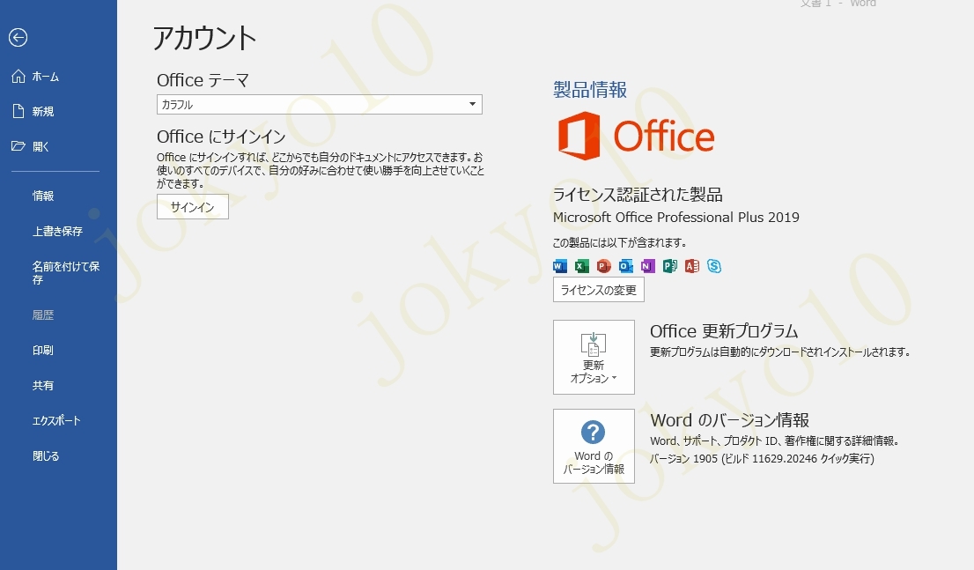Click the Word のバージョン情報 button

pos(594,447)
